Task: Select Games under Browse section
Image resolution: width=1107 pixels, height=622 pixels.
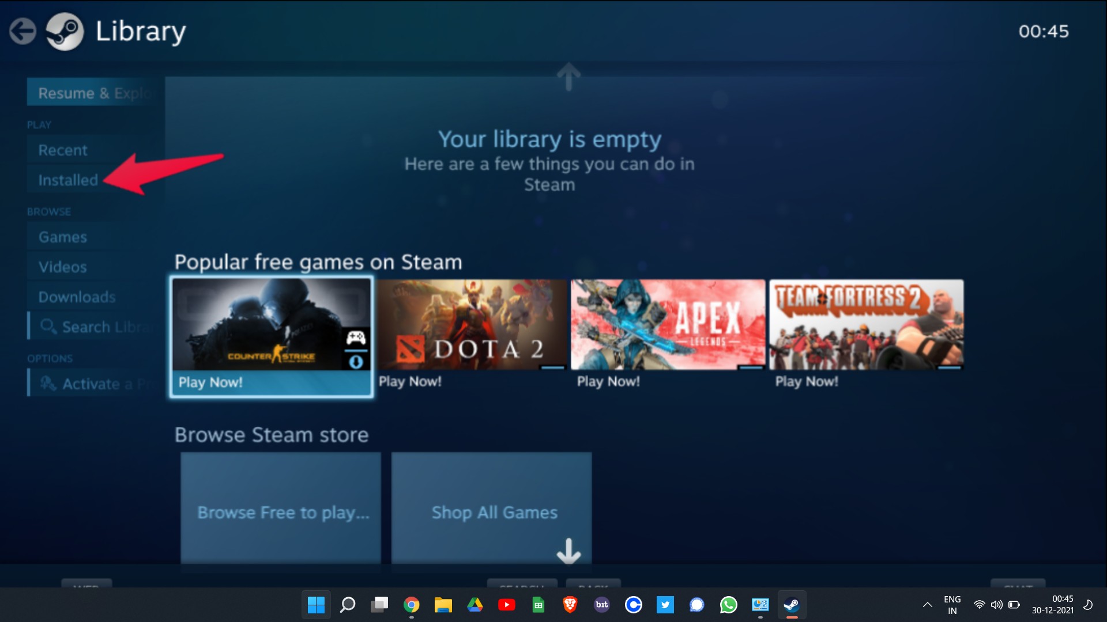Action: 63,237
